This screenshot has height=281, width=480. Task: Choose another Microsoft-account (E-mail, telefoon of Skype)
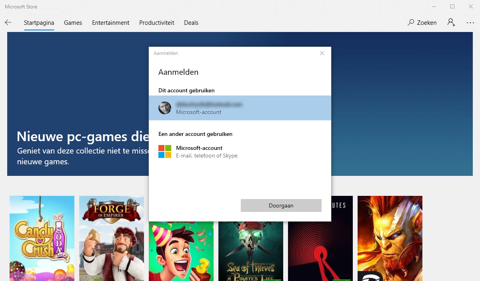pyautogui.click(x=240, y=151)
